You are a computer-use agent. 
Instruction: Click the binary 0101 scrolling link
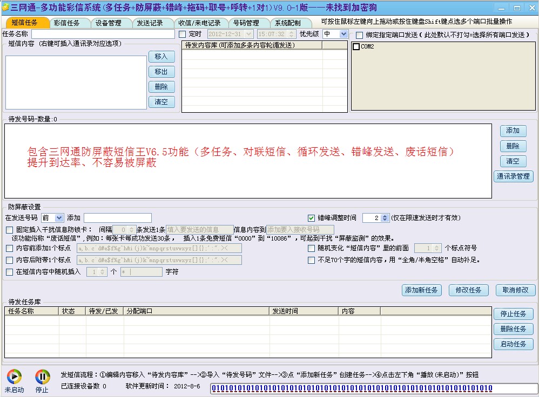[x=352, y=388]
